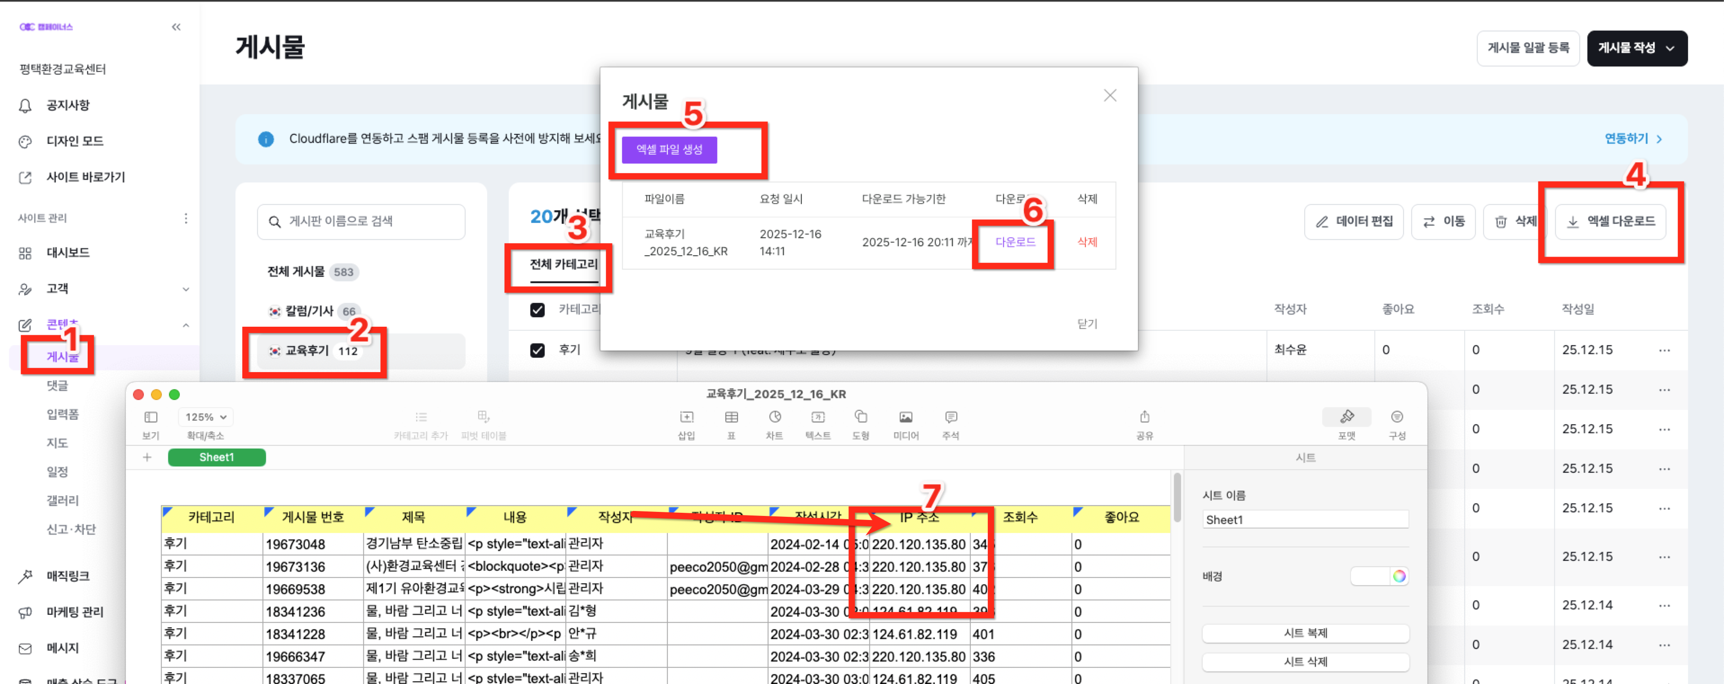Add a new sheet with plus icon
Screen dimensions: 1724x684
coord(147,457)
